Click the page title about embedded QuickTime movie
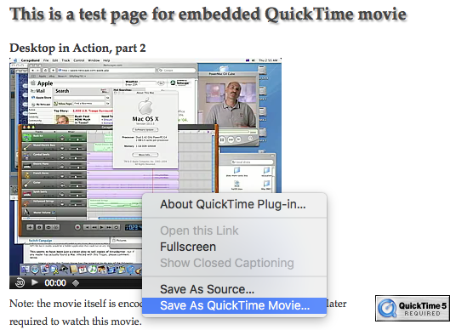This screenshot has height=330, width=473. point(208,14)
